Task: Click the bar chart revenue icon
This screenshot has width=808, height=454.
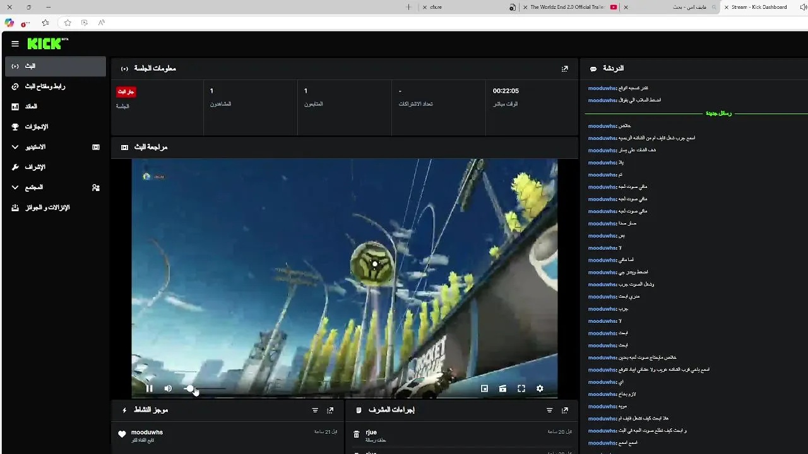Action: (x=15, y=107)
